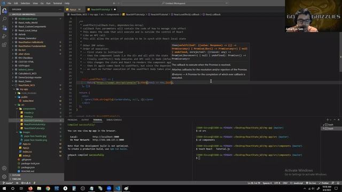Viewport: 342px width, 192px height.
Task: Click the Go Back navigation arrow
Action: (114, 3)
